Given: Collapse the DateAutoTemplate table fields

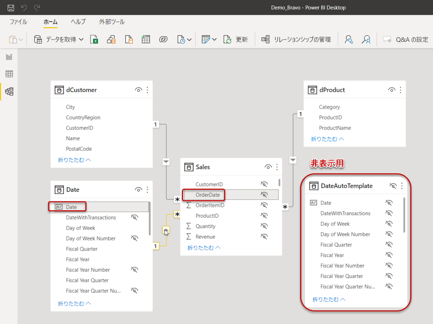Looking at the screenshot, I should [x=329, y=299].
